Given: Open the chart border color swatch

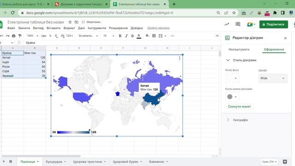Looking at the screenshot, I should (x=232, y=97).
